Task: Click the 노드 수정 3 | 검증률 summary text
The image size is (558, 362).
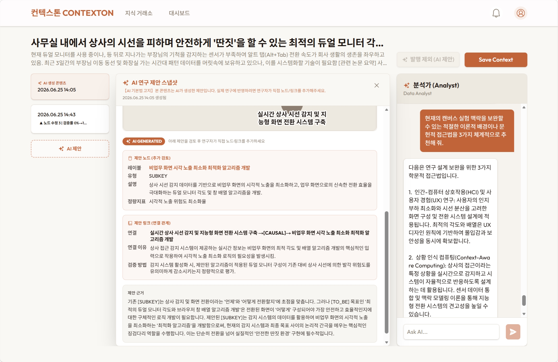Action: [63, 123]
